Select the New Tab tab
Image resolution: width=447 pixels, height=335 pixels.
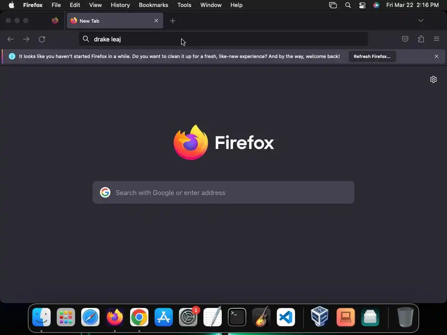(x=115, y=21)
